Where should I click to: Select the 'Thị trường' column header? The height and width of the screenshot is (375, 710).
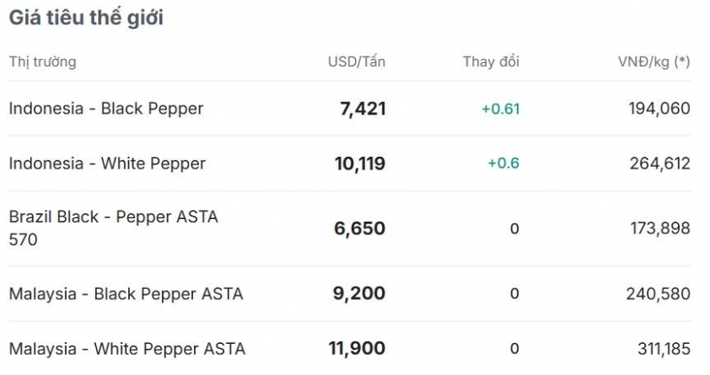(42, 62)
